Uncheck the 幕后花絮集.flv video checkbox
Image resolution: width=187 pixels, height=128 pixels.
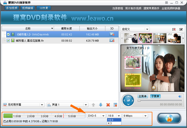pos(8,41)
